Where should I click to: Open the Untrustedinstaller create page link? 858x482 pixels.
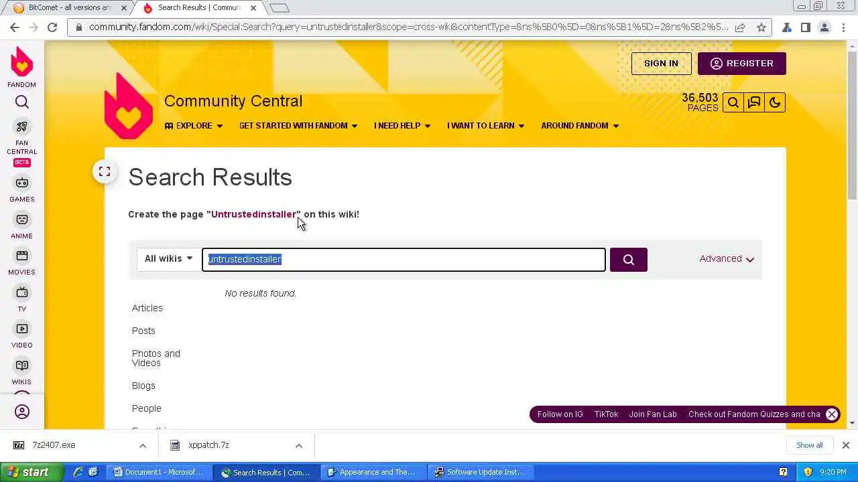click(x=253, y=214)
